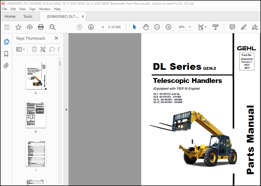Expand the page fit options arrow
Viewport: 261px width, 186px height.
point(206,27)
